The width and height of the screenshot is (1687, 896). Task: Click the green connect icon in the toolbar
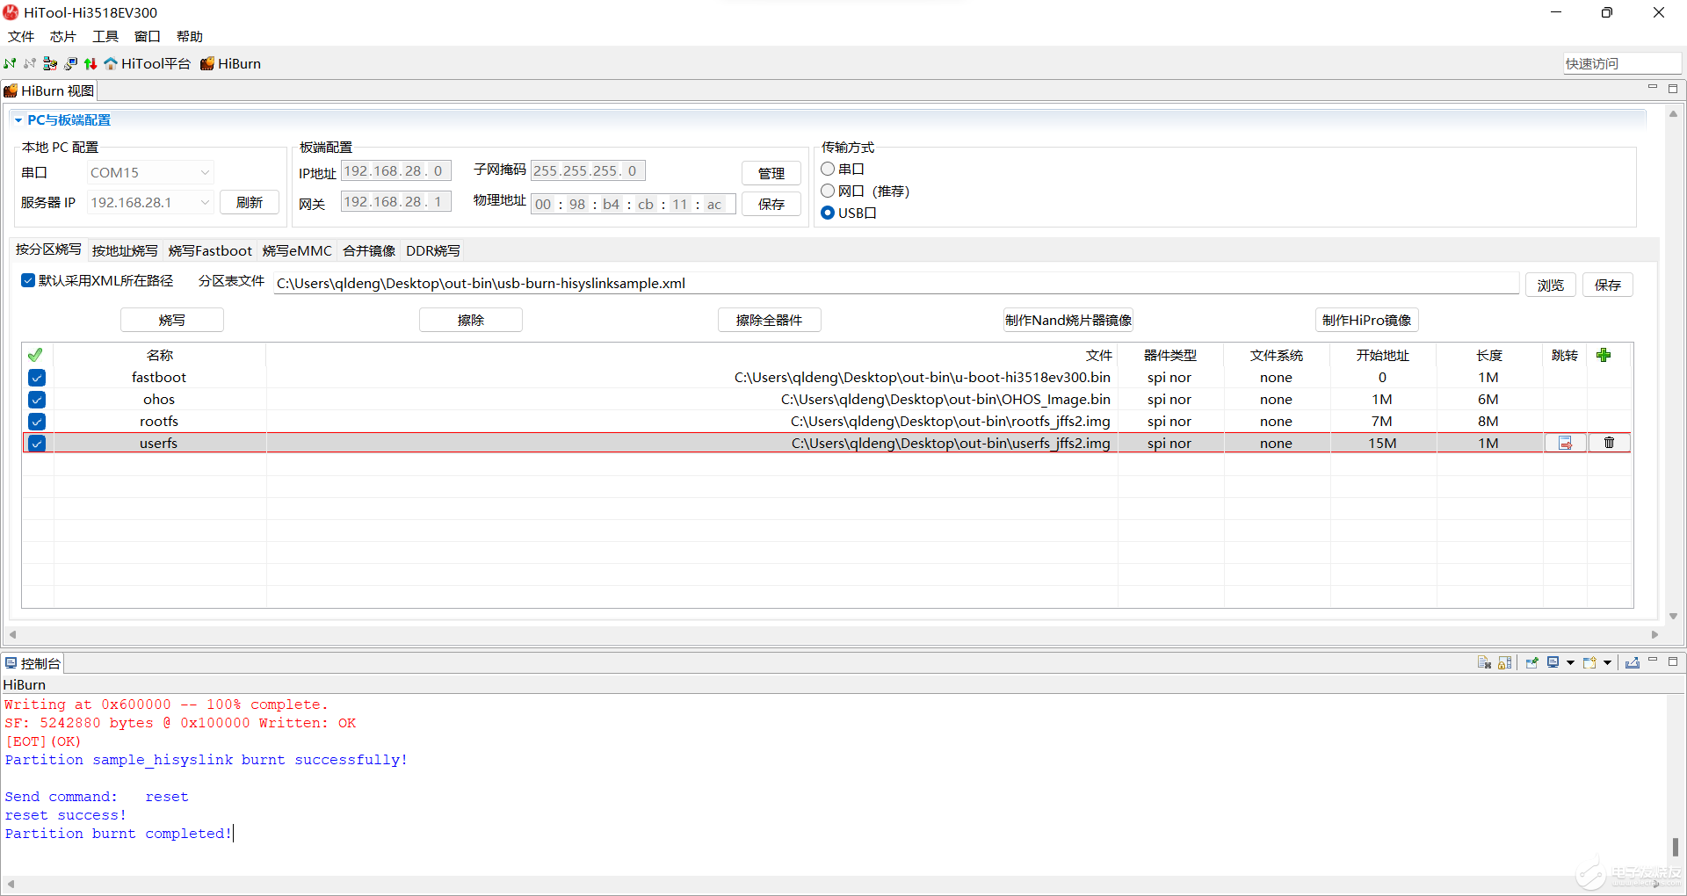[10, 63]
